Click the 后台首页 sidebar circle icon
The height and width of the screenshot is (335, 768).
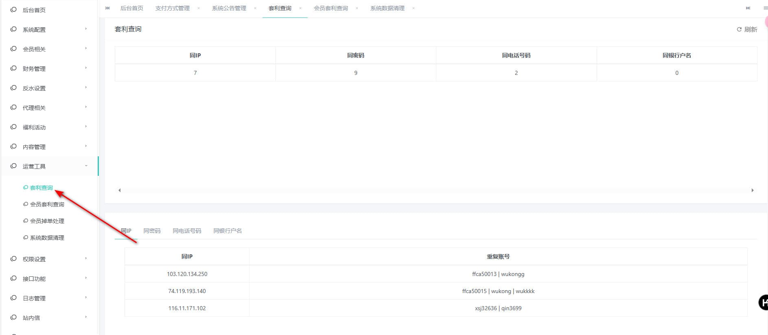[x=13, y=9]
